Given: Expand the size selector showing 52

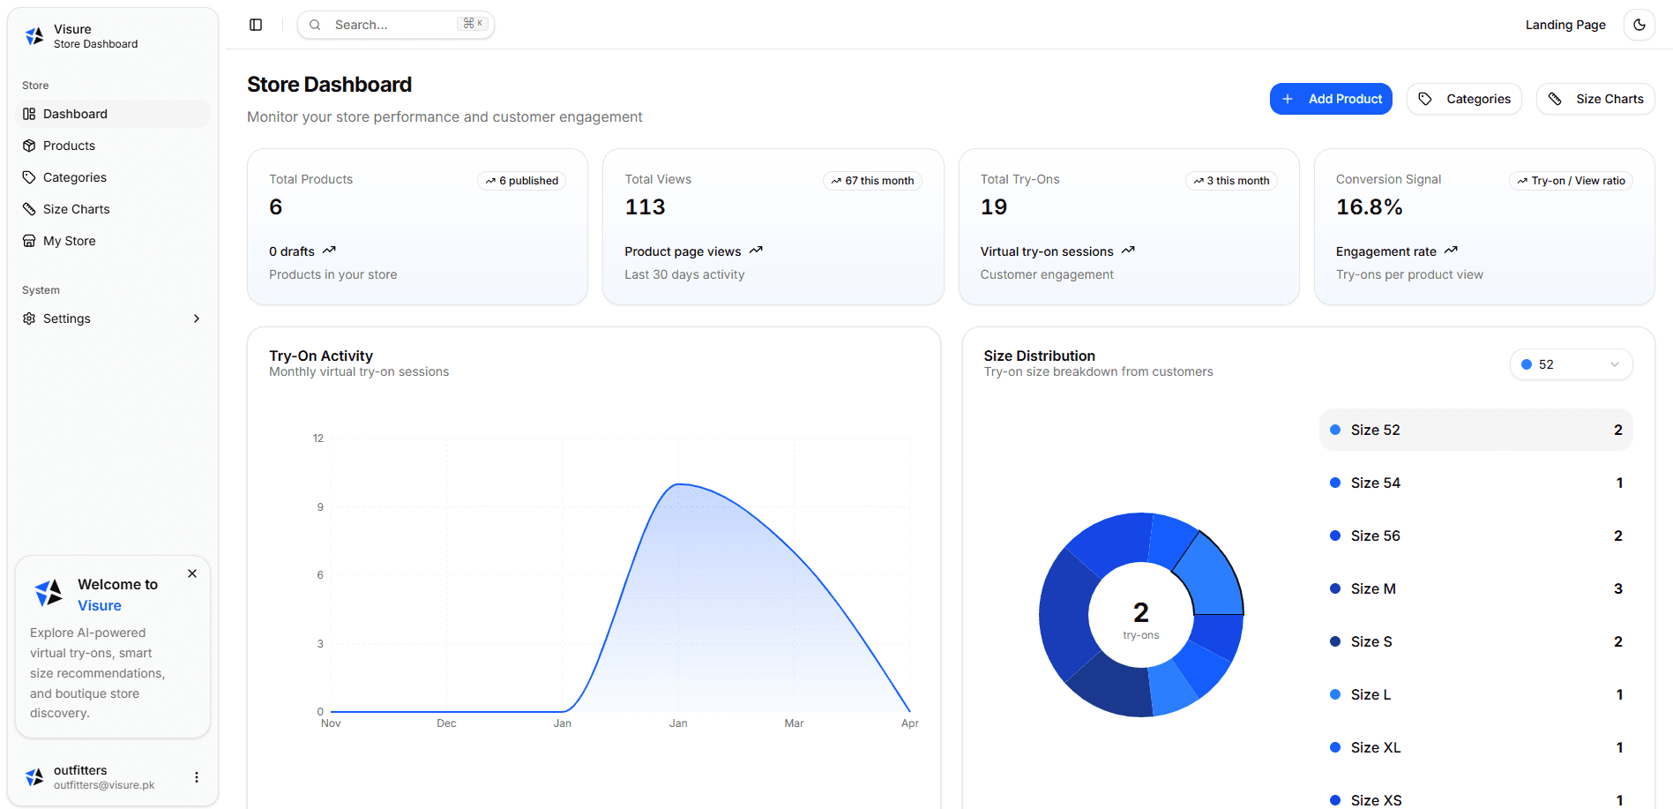Looking at the screenshot, I should pyautogui.click(x=1571, y=363).
